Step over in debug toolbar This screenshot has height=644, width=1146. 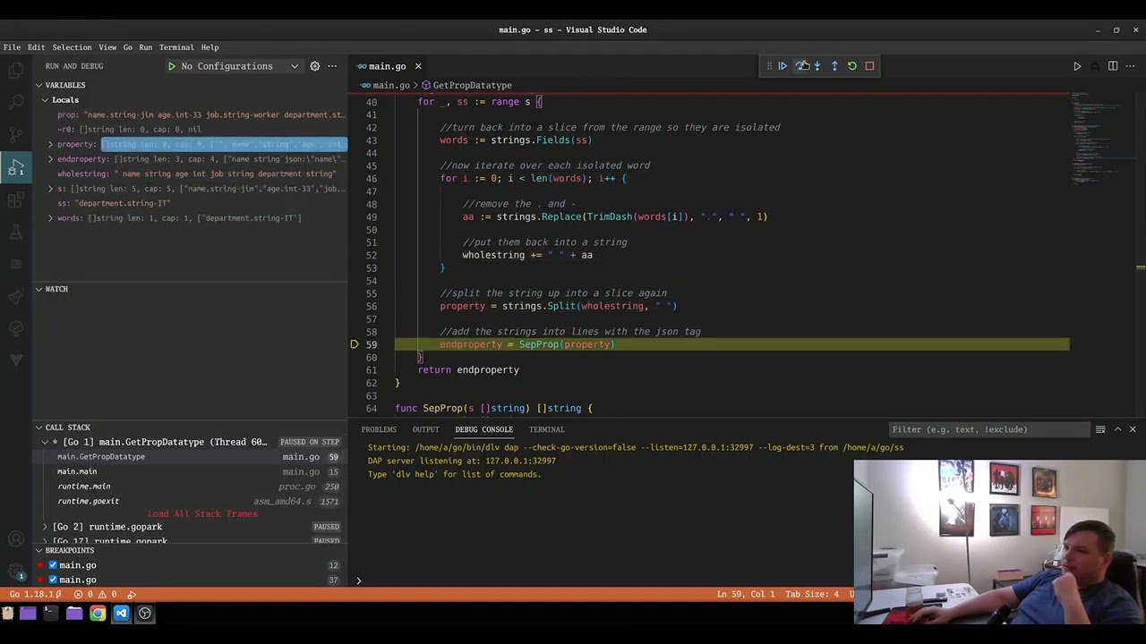(801, 65)
